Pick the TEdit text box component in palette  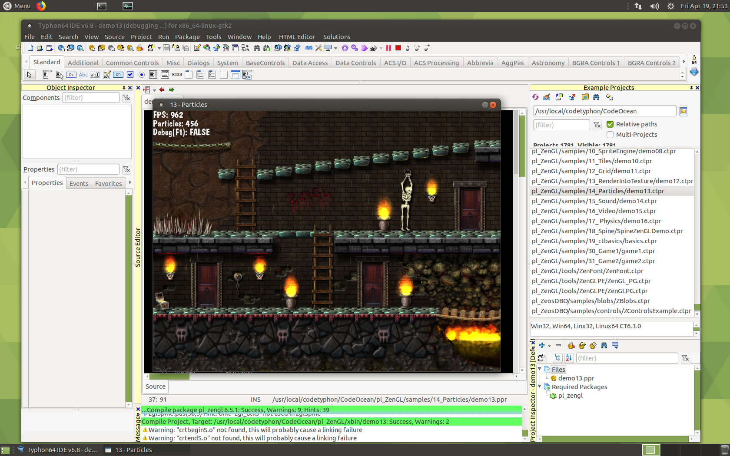point(94,75)
